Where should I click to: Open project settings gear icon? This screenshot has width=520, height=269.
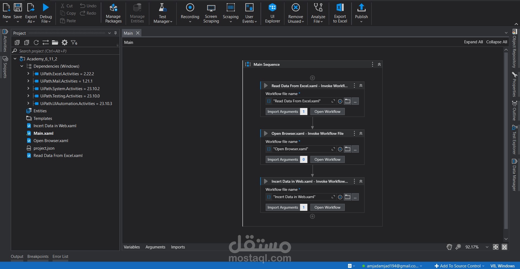[64, 42]
